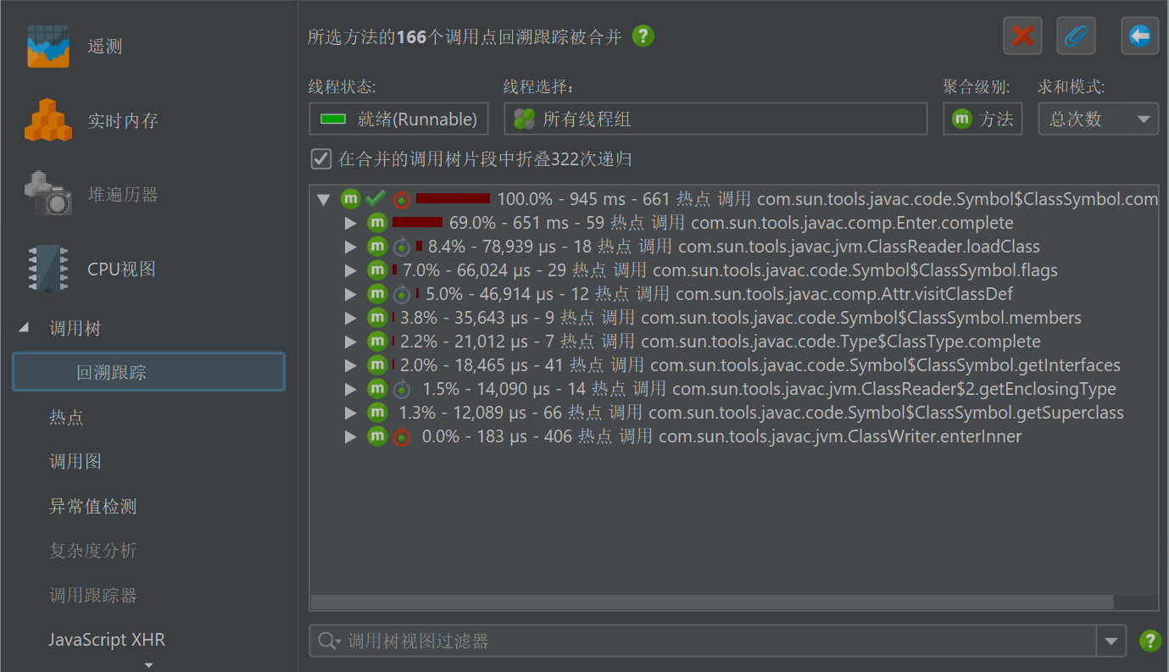
Task: Open the 线程状态 就绪(Runnable) selector
Action: point(398,119)
